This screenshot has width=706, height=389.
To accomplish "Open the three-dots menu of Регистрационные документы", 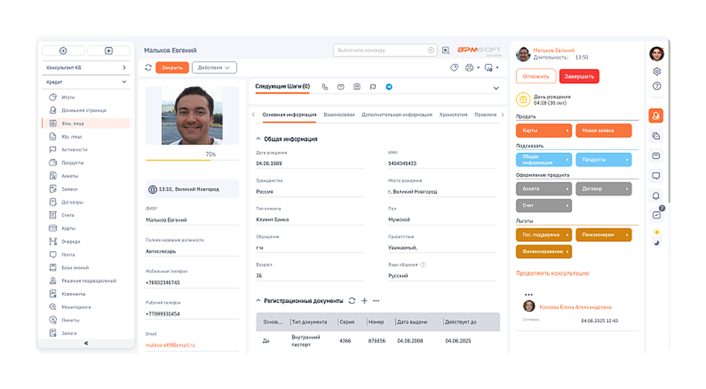I will coord(376,301).
